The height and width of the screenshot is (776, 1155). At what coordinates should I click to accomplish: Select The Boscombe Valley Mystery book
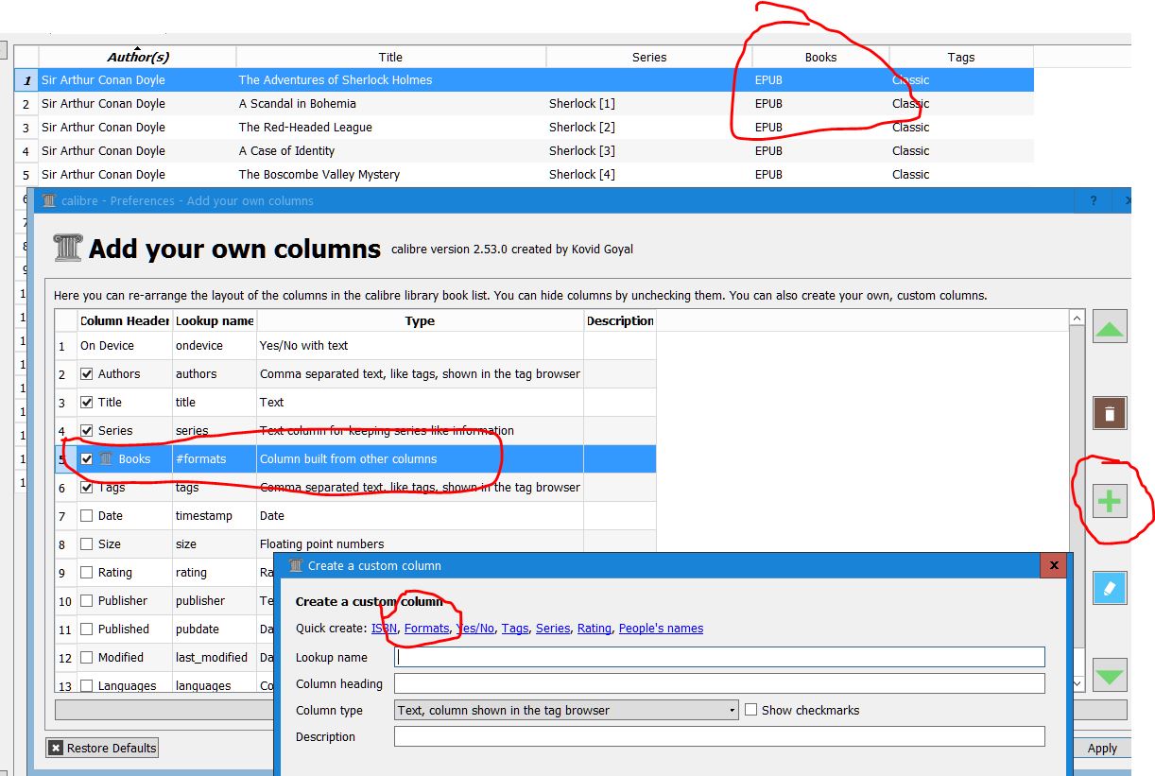click(x=319, y=175)
